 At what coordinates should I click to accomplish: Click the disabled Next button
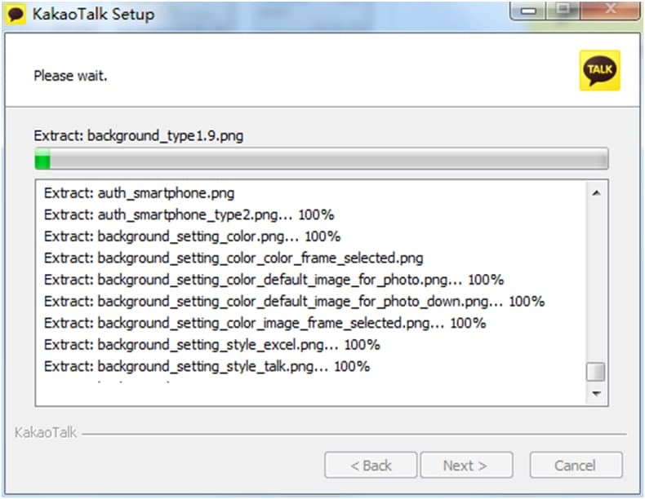[465, 466]
